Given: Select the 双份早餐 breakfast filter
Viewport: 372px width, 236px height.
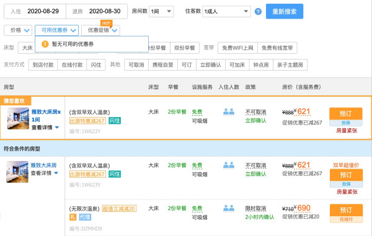Looking at the screenshot, I should tap(185, 48).
